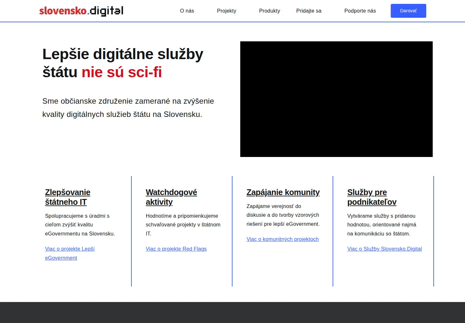Open the Služby pre podnikateľov heading link
The image size is (465, 323).
tap(372, 197)
